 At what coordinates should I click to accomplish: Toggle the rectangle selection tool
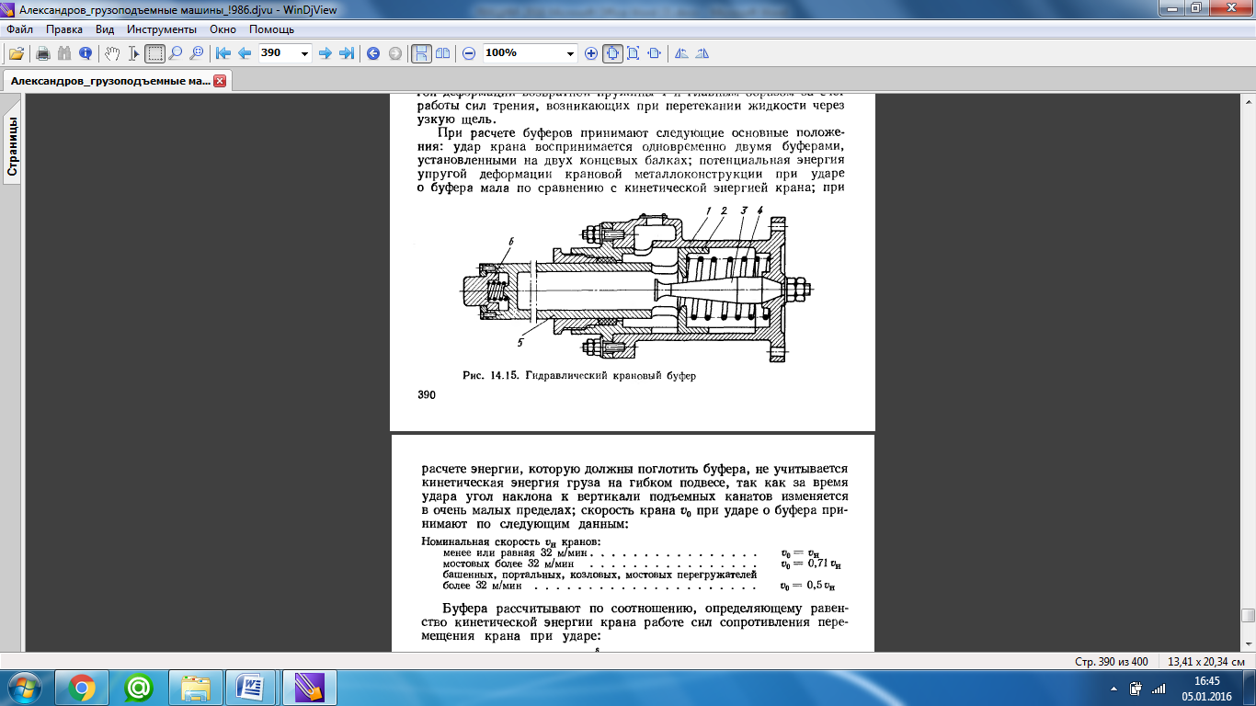[x=154, y=53]
